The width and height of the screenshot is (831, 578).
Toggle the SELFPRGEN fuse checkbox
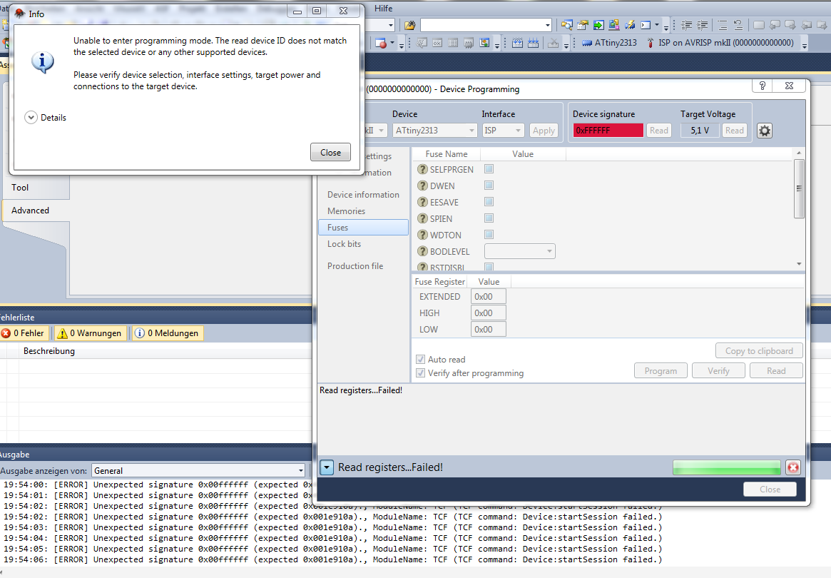(x=489, y=168)
